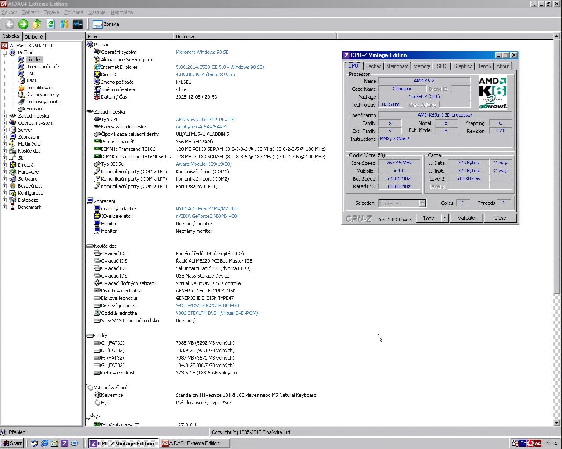Select Snímače tree item
Viewport: 562px width, 449px height.
[x=35, y=109]
